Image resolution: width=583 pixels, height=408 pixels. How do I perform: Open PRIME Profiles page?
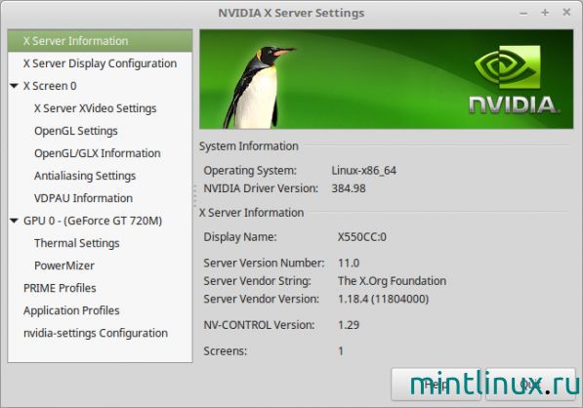60,288
